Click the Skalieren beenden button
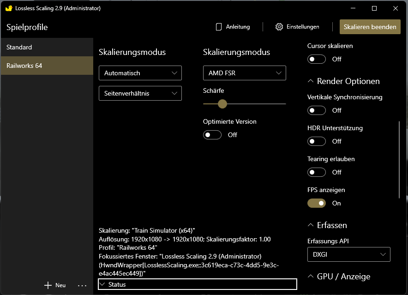The width and height of the screenshot is (408, 295). click(x=370, y=27)
